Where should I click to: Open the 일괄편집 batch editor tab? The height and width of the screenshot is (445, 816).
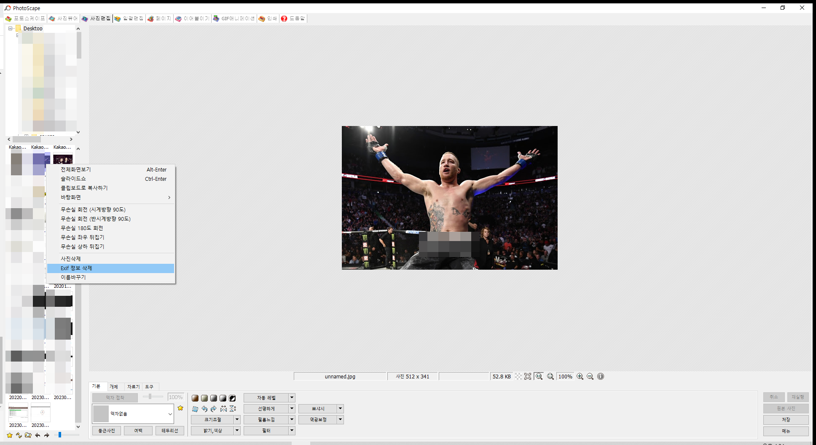click(129, 19)
